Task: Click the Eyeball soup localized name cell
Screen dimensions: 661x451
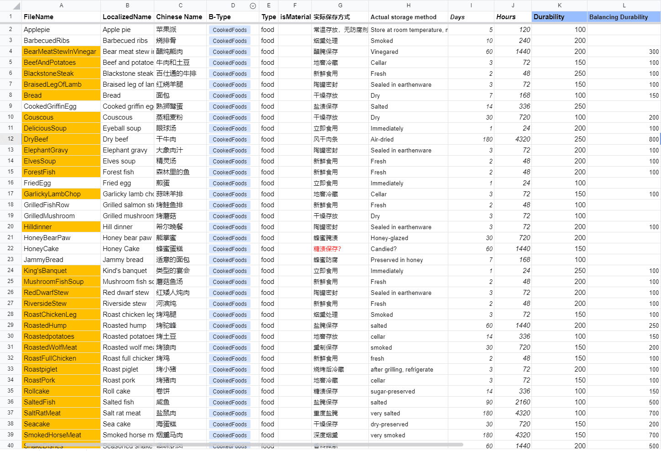Action: 127,128
